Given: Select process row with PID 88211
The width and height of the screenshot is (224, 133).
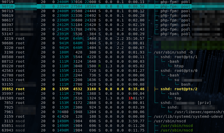Looking at the screenshot, I should (112, 29).
